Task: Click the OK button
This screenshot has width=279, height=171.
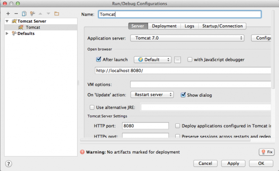Action: (261, 163)
